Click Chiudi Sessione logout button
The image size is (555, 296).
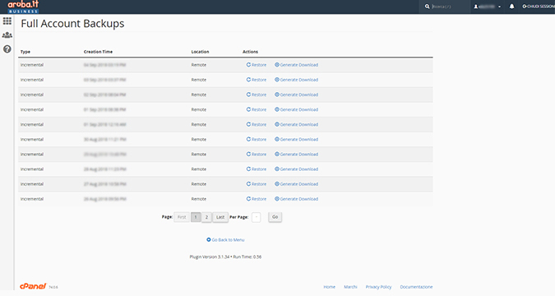coord(539,7)
